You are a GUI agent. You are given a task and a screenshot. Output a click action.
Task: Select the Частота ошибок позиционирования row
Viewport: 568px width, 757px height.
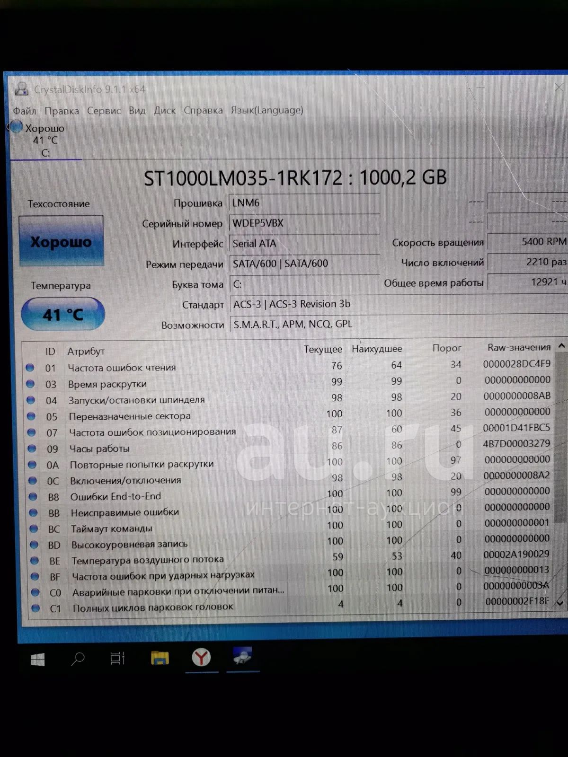pyautogui.click(x=289, y=431)
